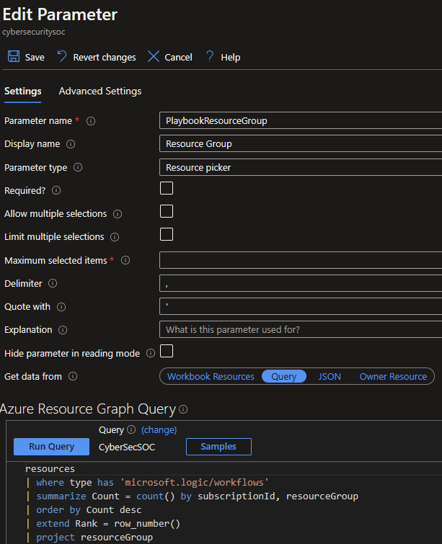Click info icon next to Parameter type
The width and height of the screenshot is (442, 544).
(78, 167)
